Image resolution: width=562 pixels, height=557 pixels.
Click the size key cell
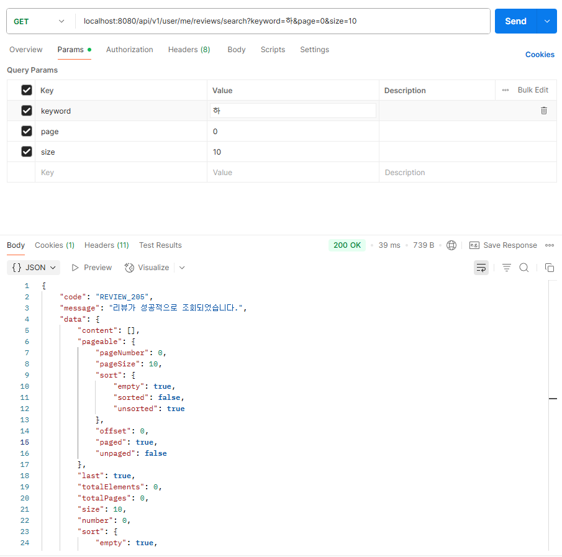[x=121, y=152]
